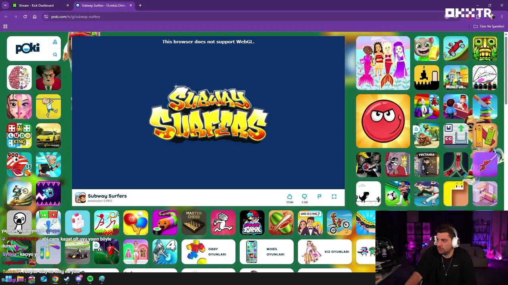
Task: Open site information icon beside the URL
Action: click(x=46, y=17)
